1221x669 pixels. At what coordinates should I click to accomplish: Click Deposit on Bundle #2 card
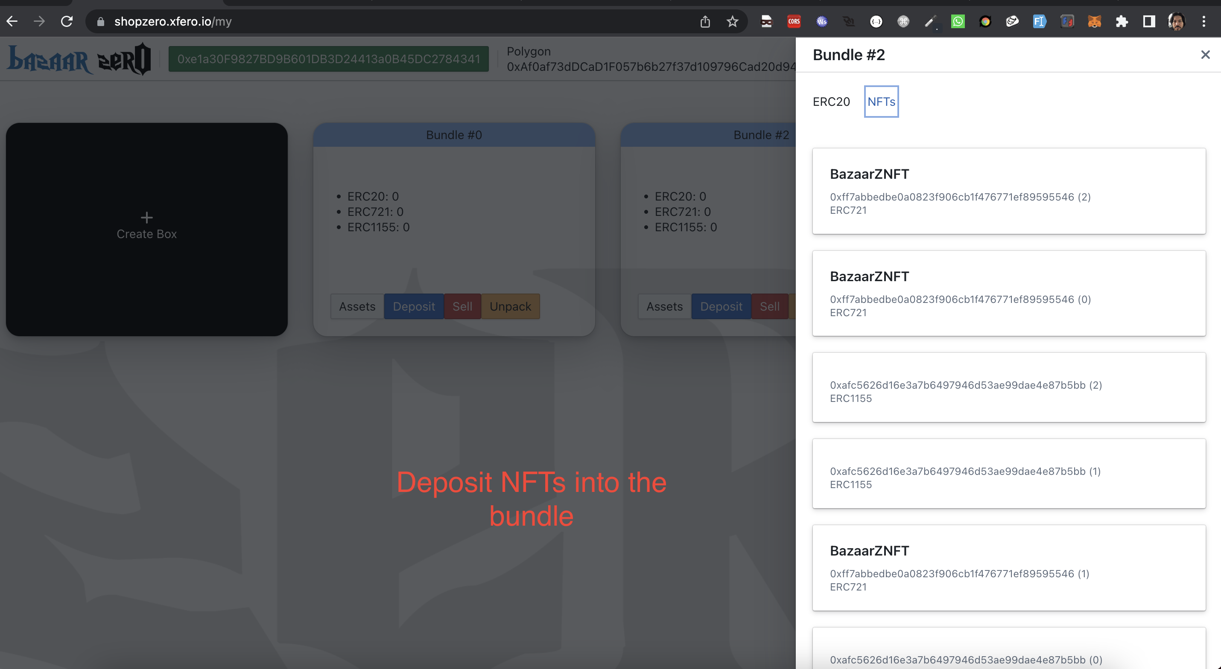721,306
